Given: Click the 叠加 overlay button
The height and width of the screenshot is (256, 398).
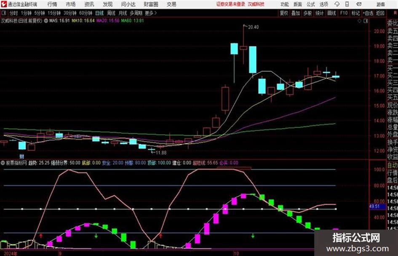Looking at the screenshot, I should click(296, 13).
